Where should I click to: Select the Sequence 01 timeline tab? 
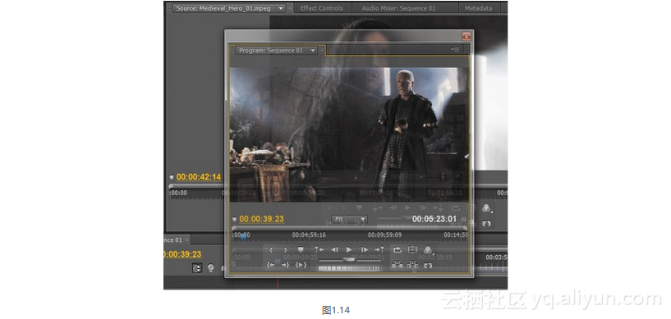173,240
